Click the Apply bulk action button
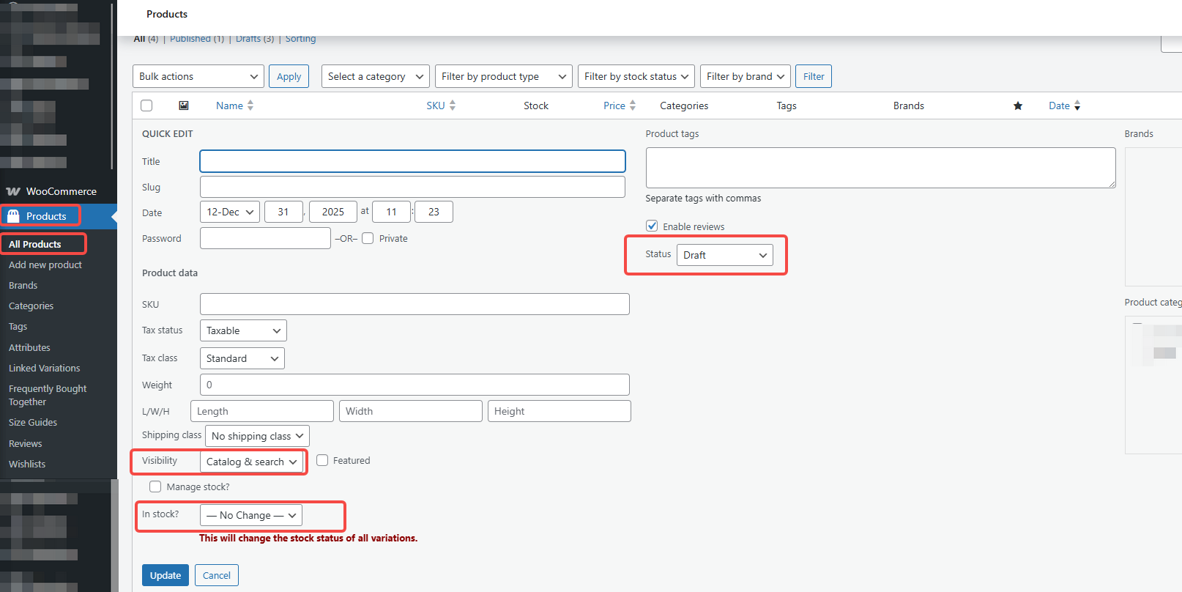This screenshot has height=592, width=1182. 289,76
